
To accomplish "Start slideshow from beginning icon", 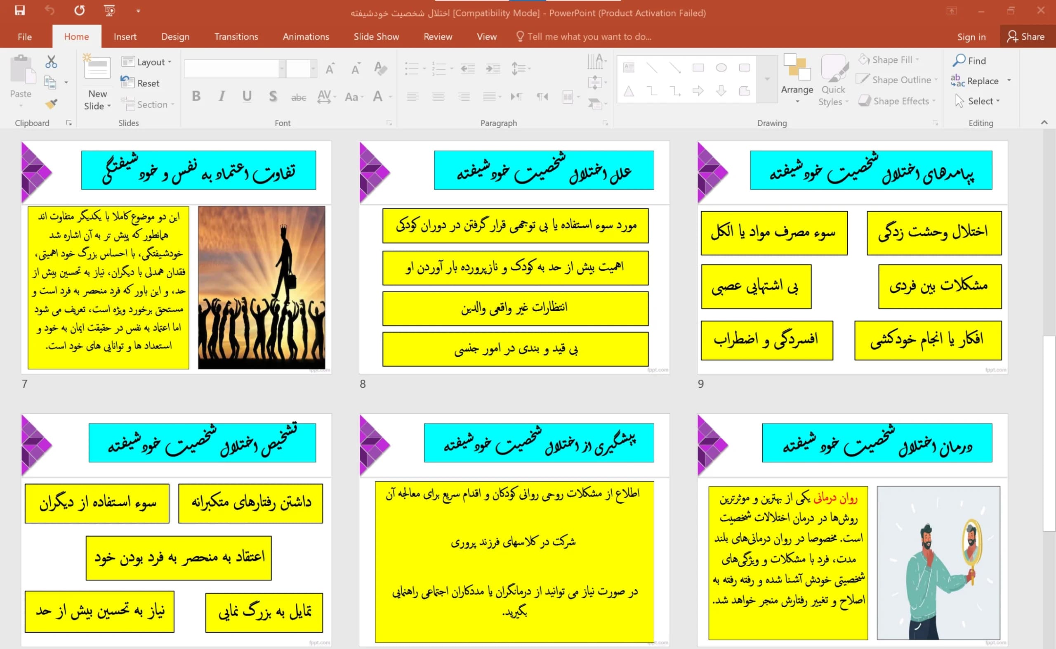I will point(109,10).
